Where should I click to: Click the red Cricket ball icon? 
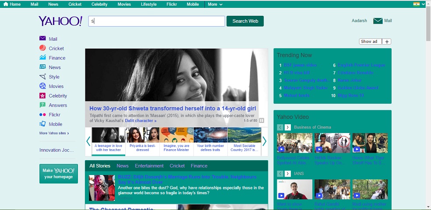(x=42, y=48)
